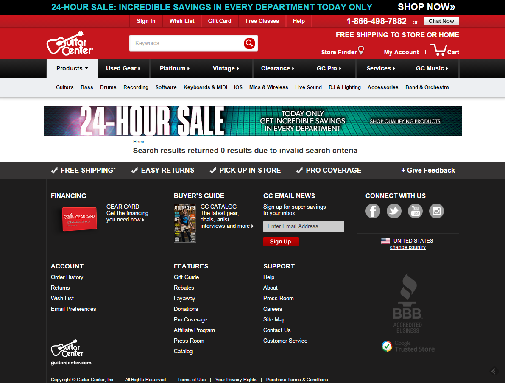Image resolution: width=505 pixels, height=383 pixels.
Task: Expand the Vintage menu
Action: pyautogui.click(x=226, y=68)
